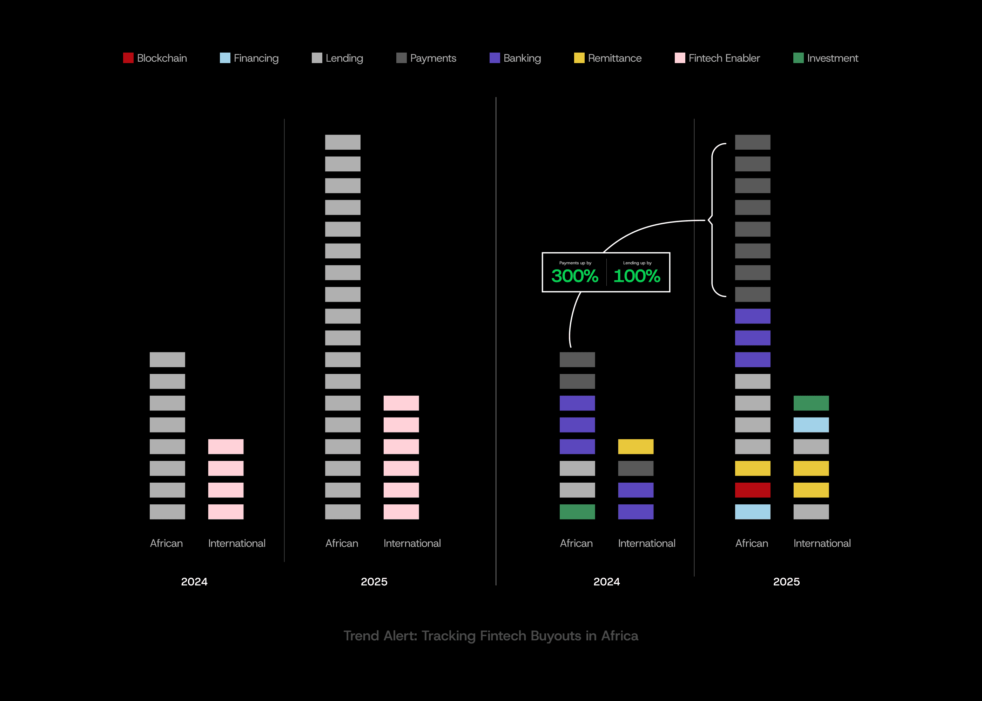
Task: Click the Fintech Enabler legend label
Action: click(724, 58)
